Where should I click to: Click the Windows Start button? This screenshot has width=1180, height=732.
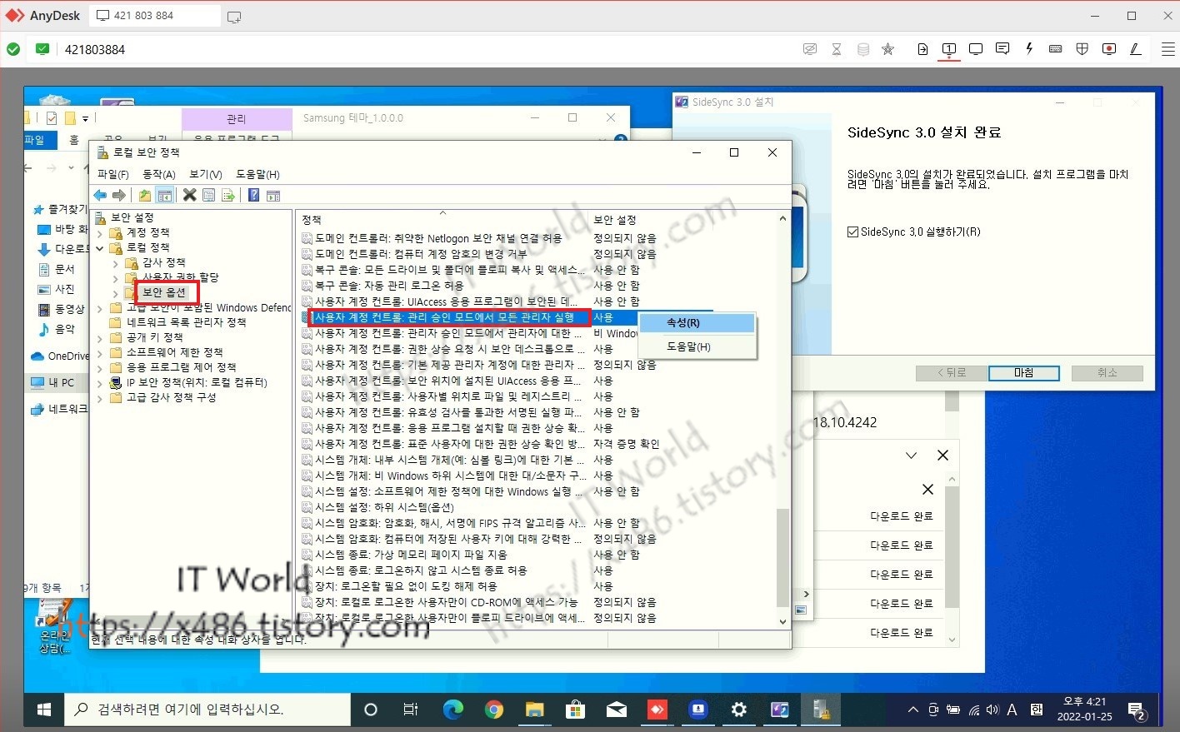(x=44, y=710)
